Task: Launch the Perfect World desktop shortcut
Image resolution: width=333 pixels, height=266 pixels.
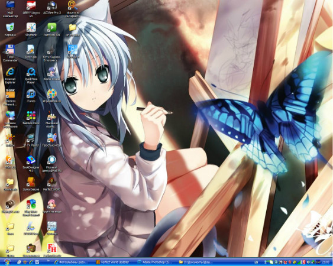Action: click(52, 184)
